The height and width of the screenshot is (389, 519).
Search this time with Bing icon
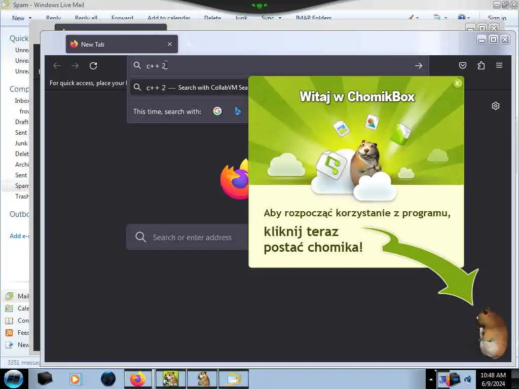click(x=238, y=111)
